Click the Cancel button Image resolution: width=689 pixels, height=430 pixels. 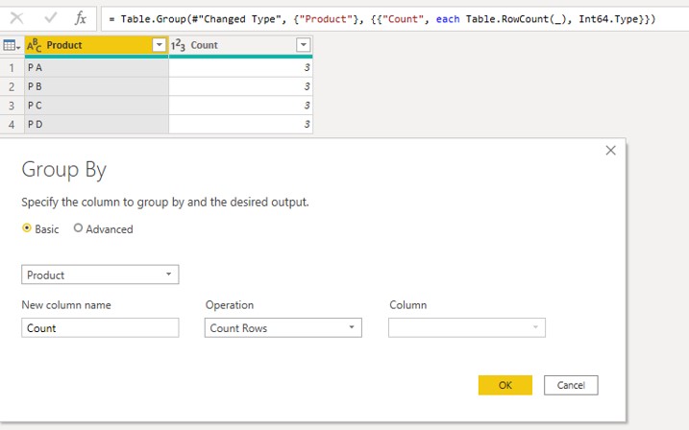tap(571, 385)
